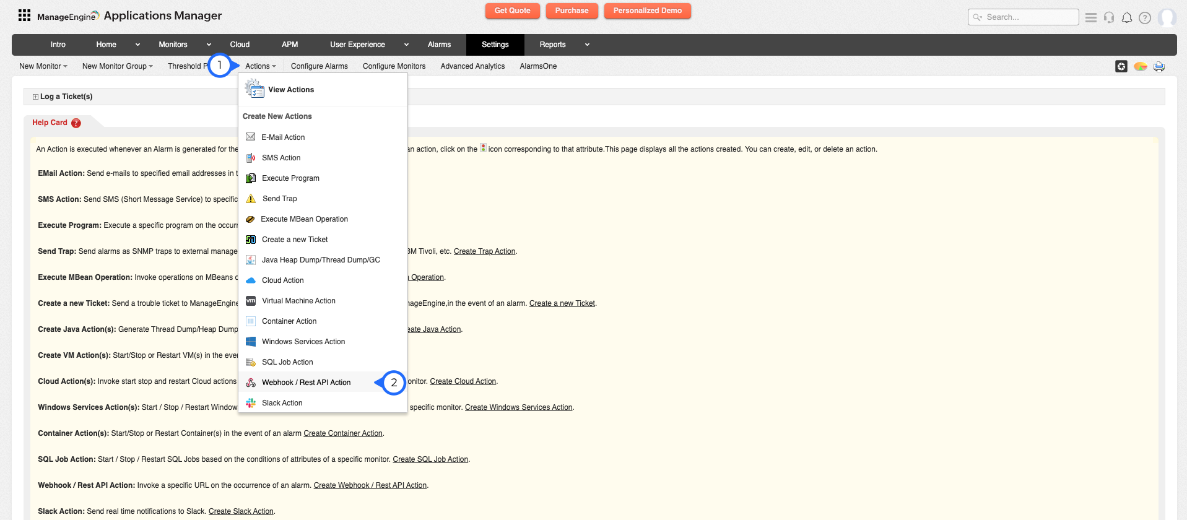Choose Slack Action from the menu

click(282, 403)
